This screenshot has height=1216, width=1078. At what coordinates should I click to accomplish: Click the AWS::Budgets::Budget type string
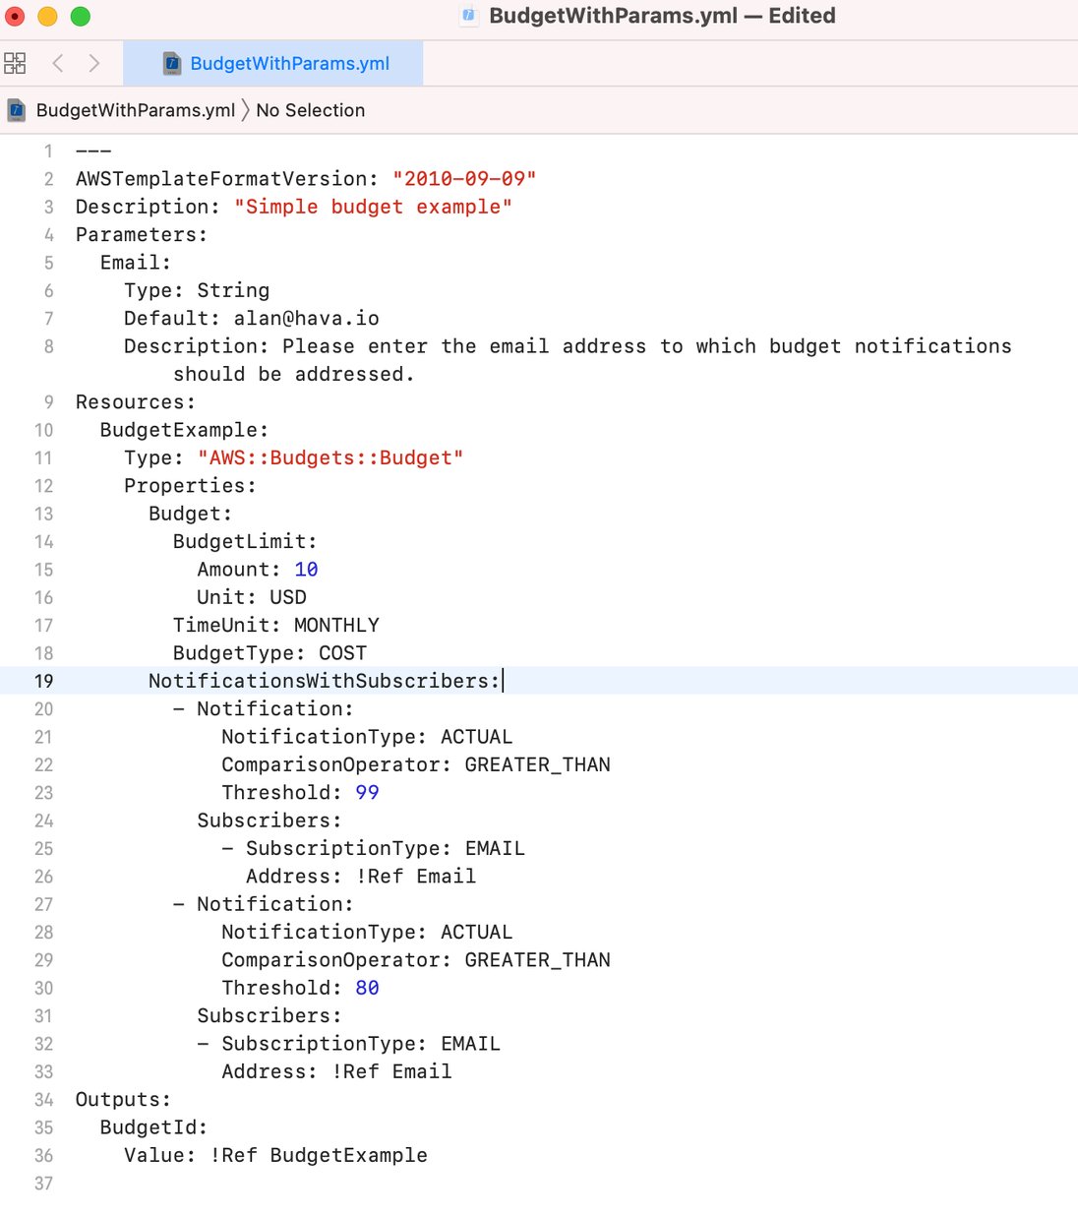tap(330, 457)
